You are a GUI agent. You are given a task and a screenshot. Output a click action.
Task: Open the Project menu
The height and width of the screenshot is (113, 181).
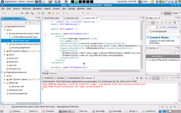(56, 9)
